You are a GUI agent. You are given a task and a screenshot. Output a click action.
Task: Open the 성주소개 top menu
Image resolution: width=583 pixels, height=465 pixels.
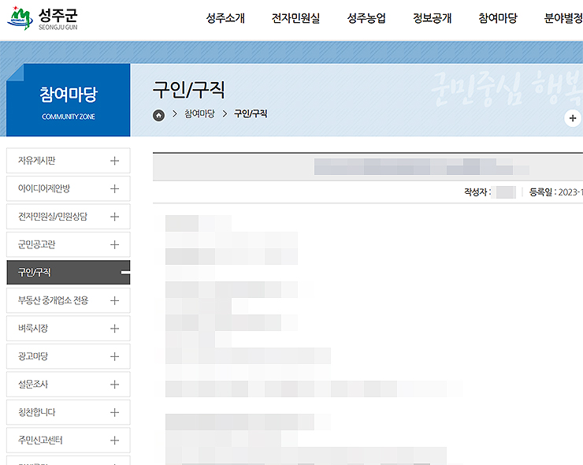(225, 18)
